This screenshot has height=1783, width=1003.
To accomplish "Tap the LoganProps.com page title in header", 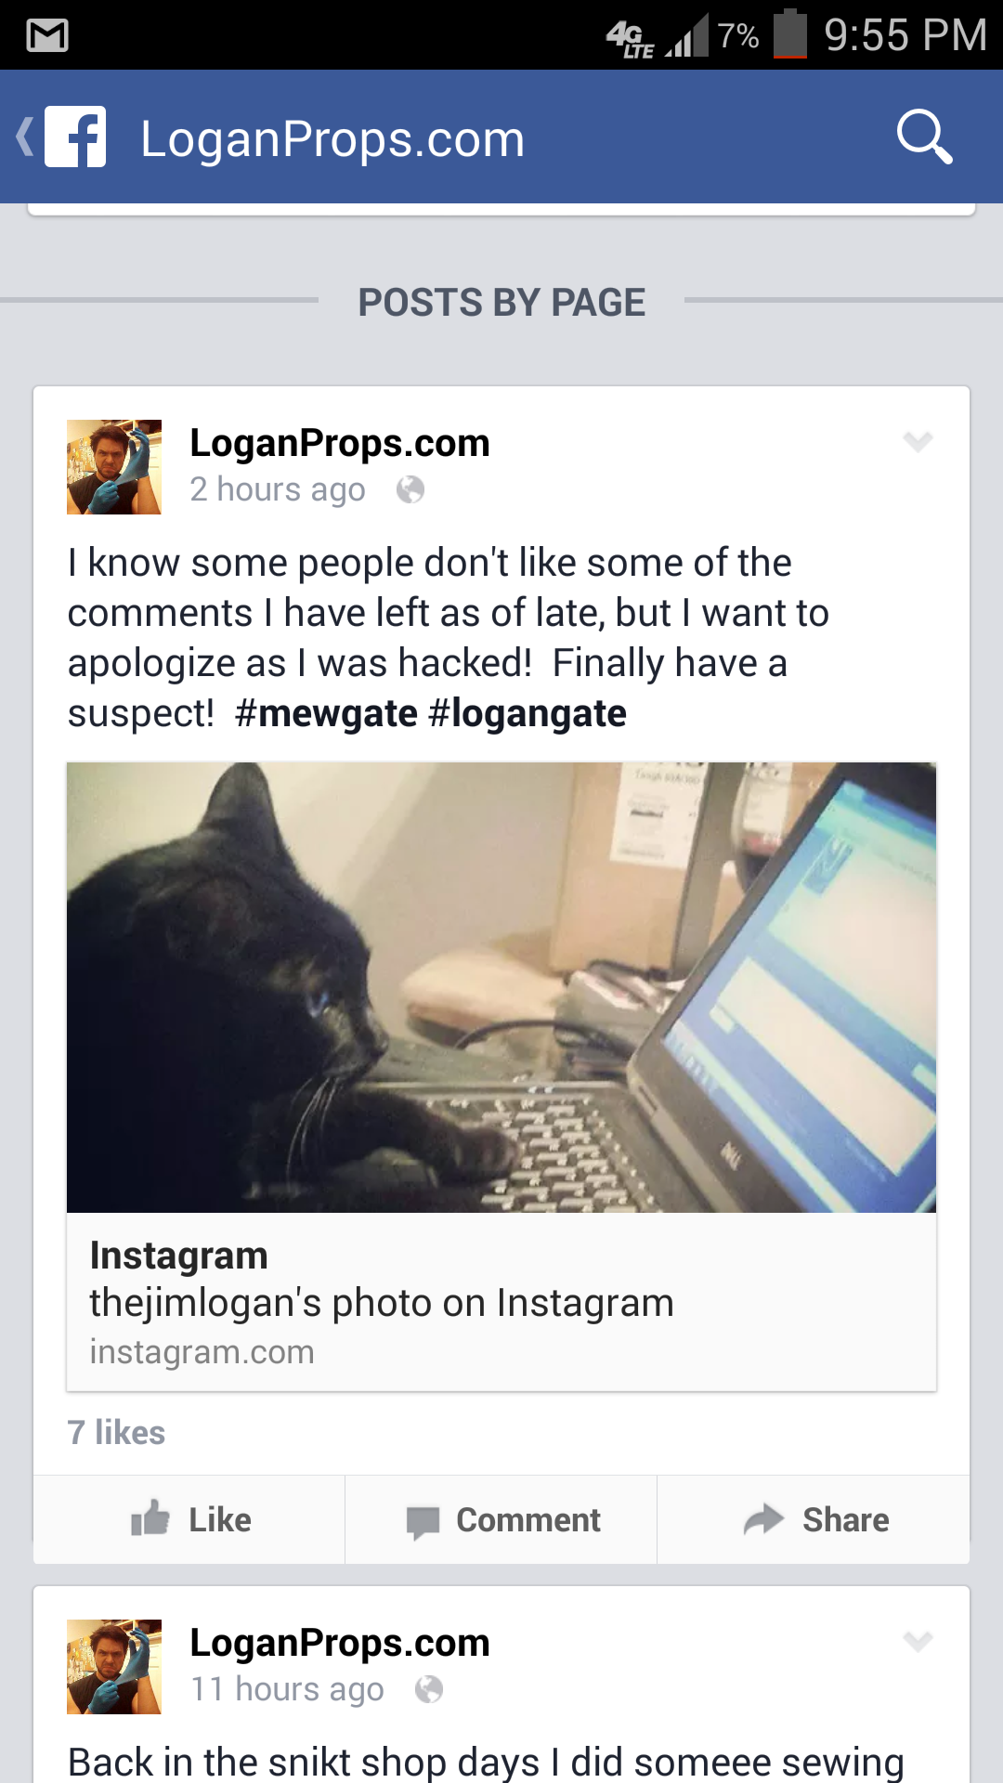I will pos(332,139).
